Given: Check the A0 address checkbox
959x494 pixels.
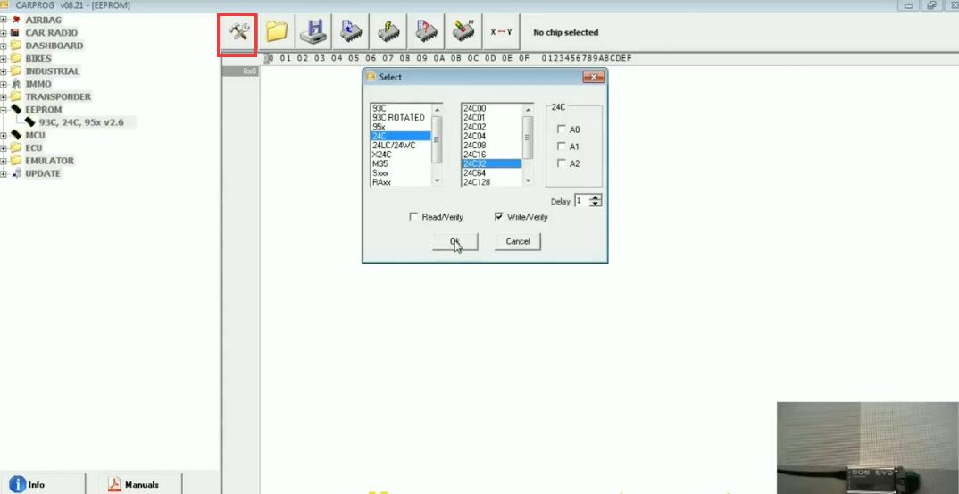Looking at the screenshot, I should (561, 130).
